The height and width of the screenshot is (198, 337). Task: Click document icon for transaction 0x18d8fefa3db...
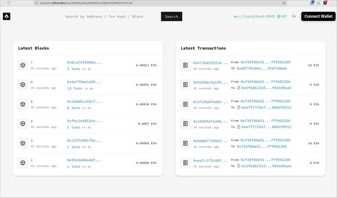[185, 124]
